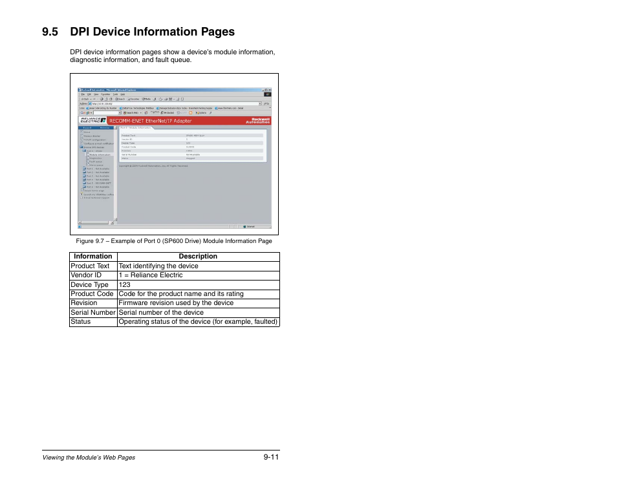
Task: Open the Help menu in the browser figure
Action: [123, 94]
